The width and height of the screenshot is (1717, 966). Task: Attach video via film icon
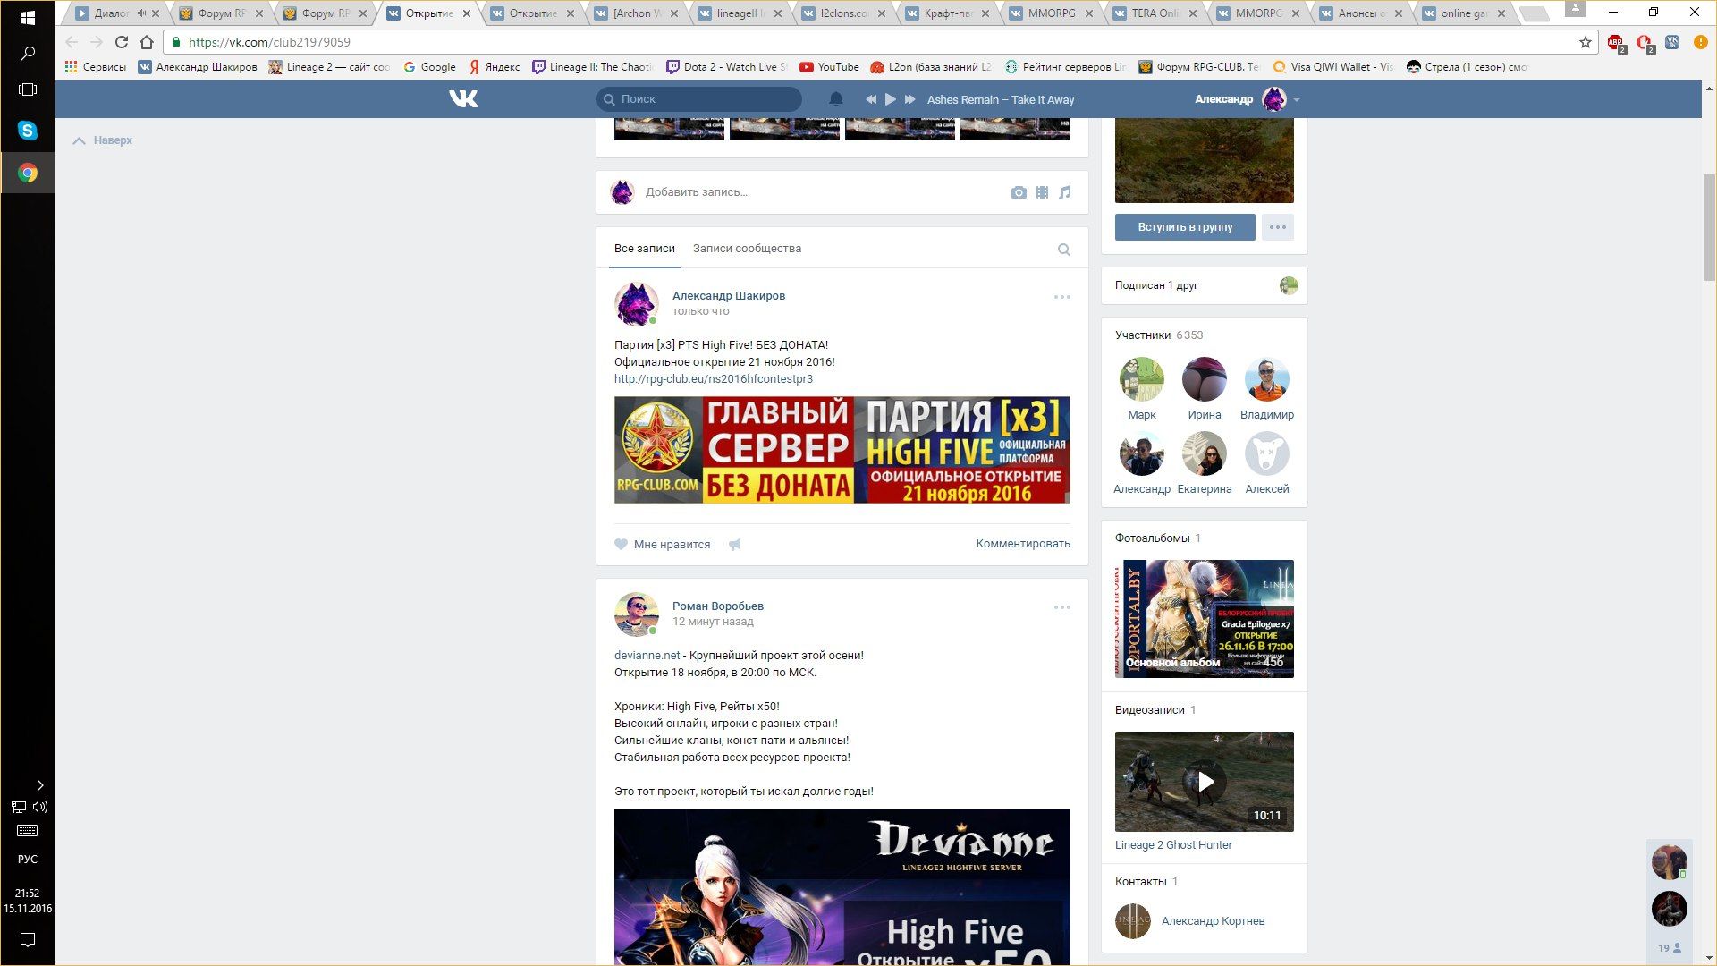1042,192
